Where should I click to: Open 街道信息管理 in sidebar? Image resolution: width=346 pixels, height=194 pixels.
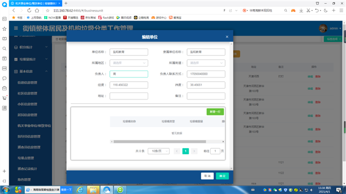pyautogui.click(x=27, y=82)
